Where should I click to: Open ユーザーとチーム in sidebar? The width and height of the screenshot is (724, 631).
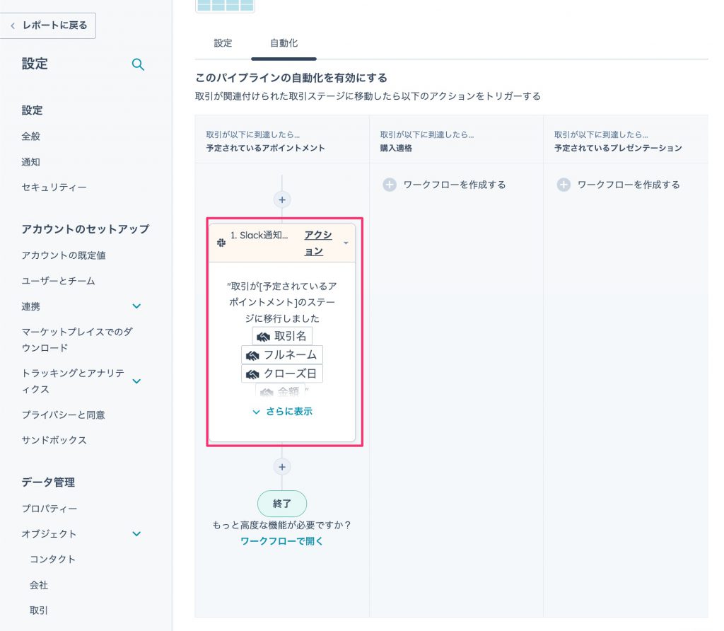point(58,280)
